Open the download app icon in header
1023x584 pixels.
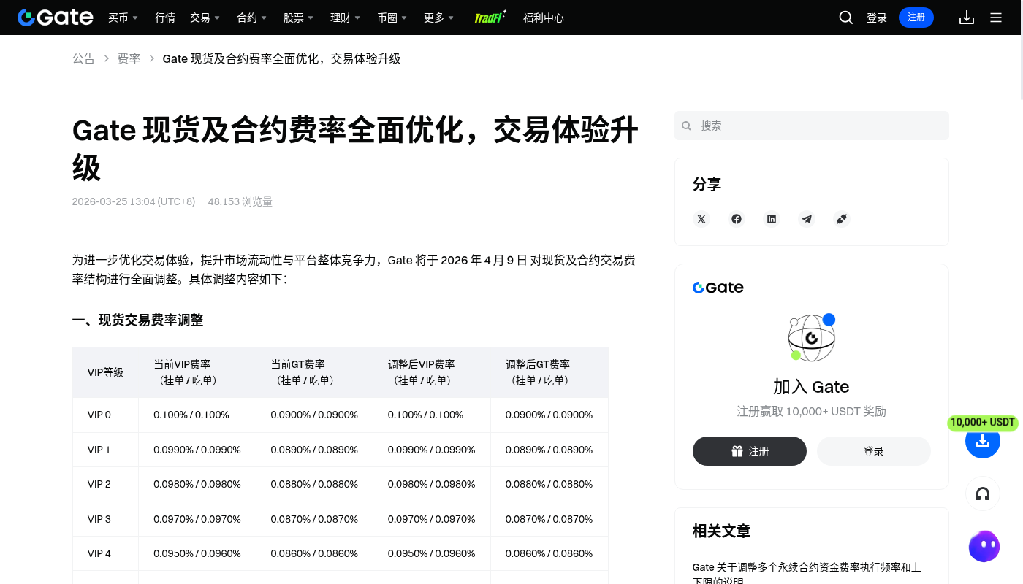[967, 18]
